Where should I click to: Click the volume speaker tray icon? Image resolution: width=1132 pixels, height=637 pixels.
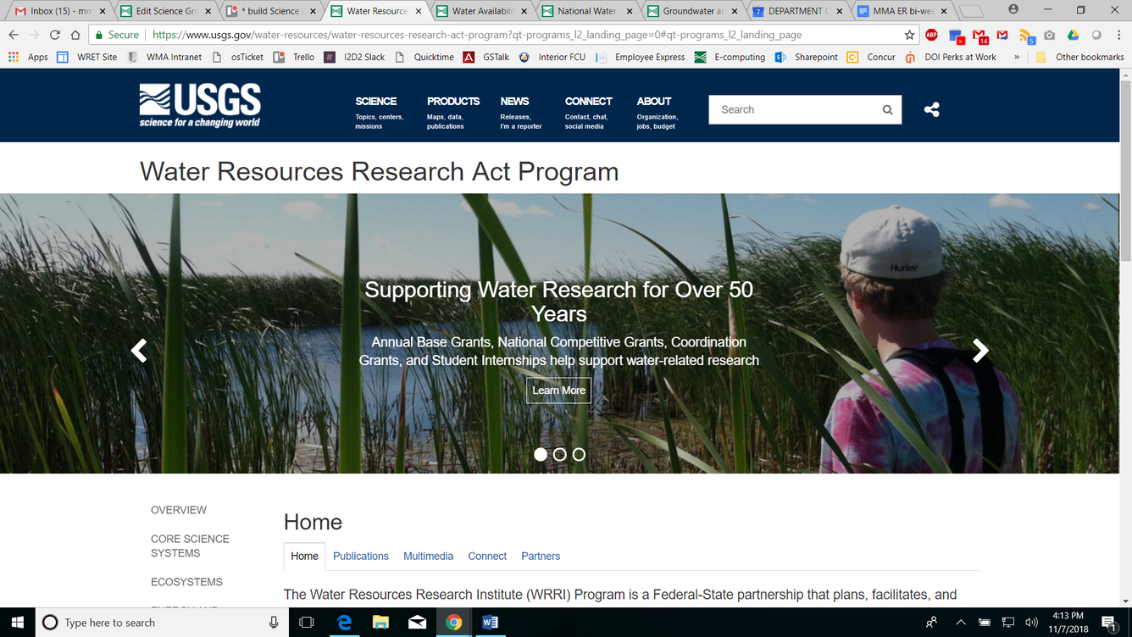point(1031,623)
